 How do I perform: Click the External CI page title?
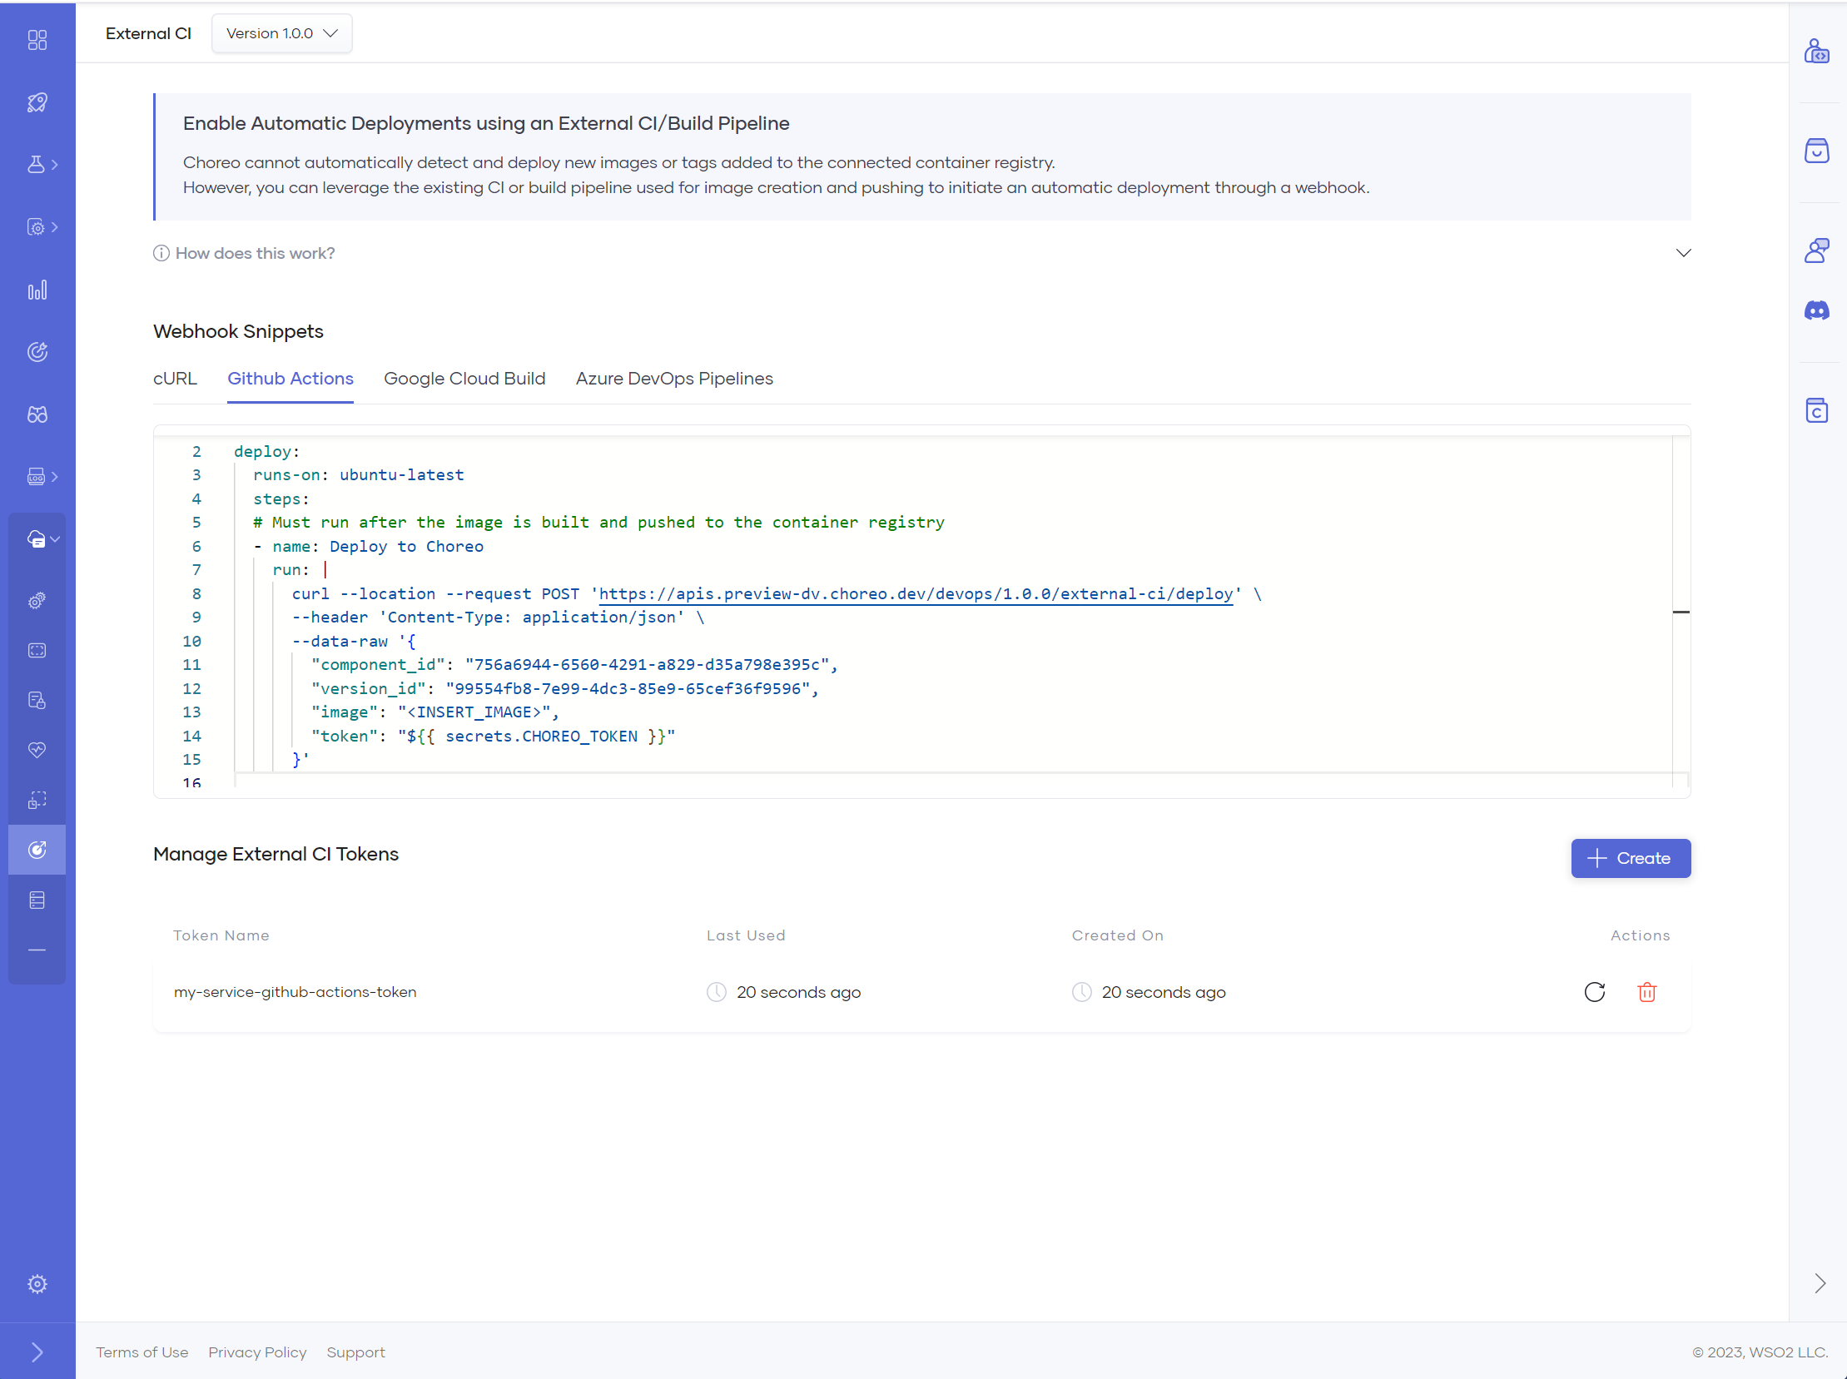click(x=149, y=33)
